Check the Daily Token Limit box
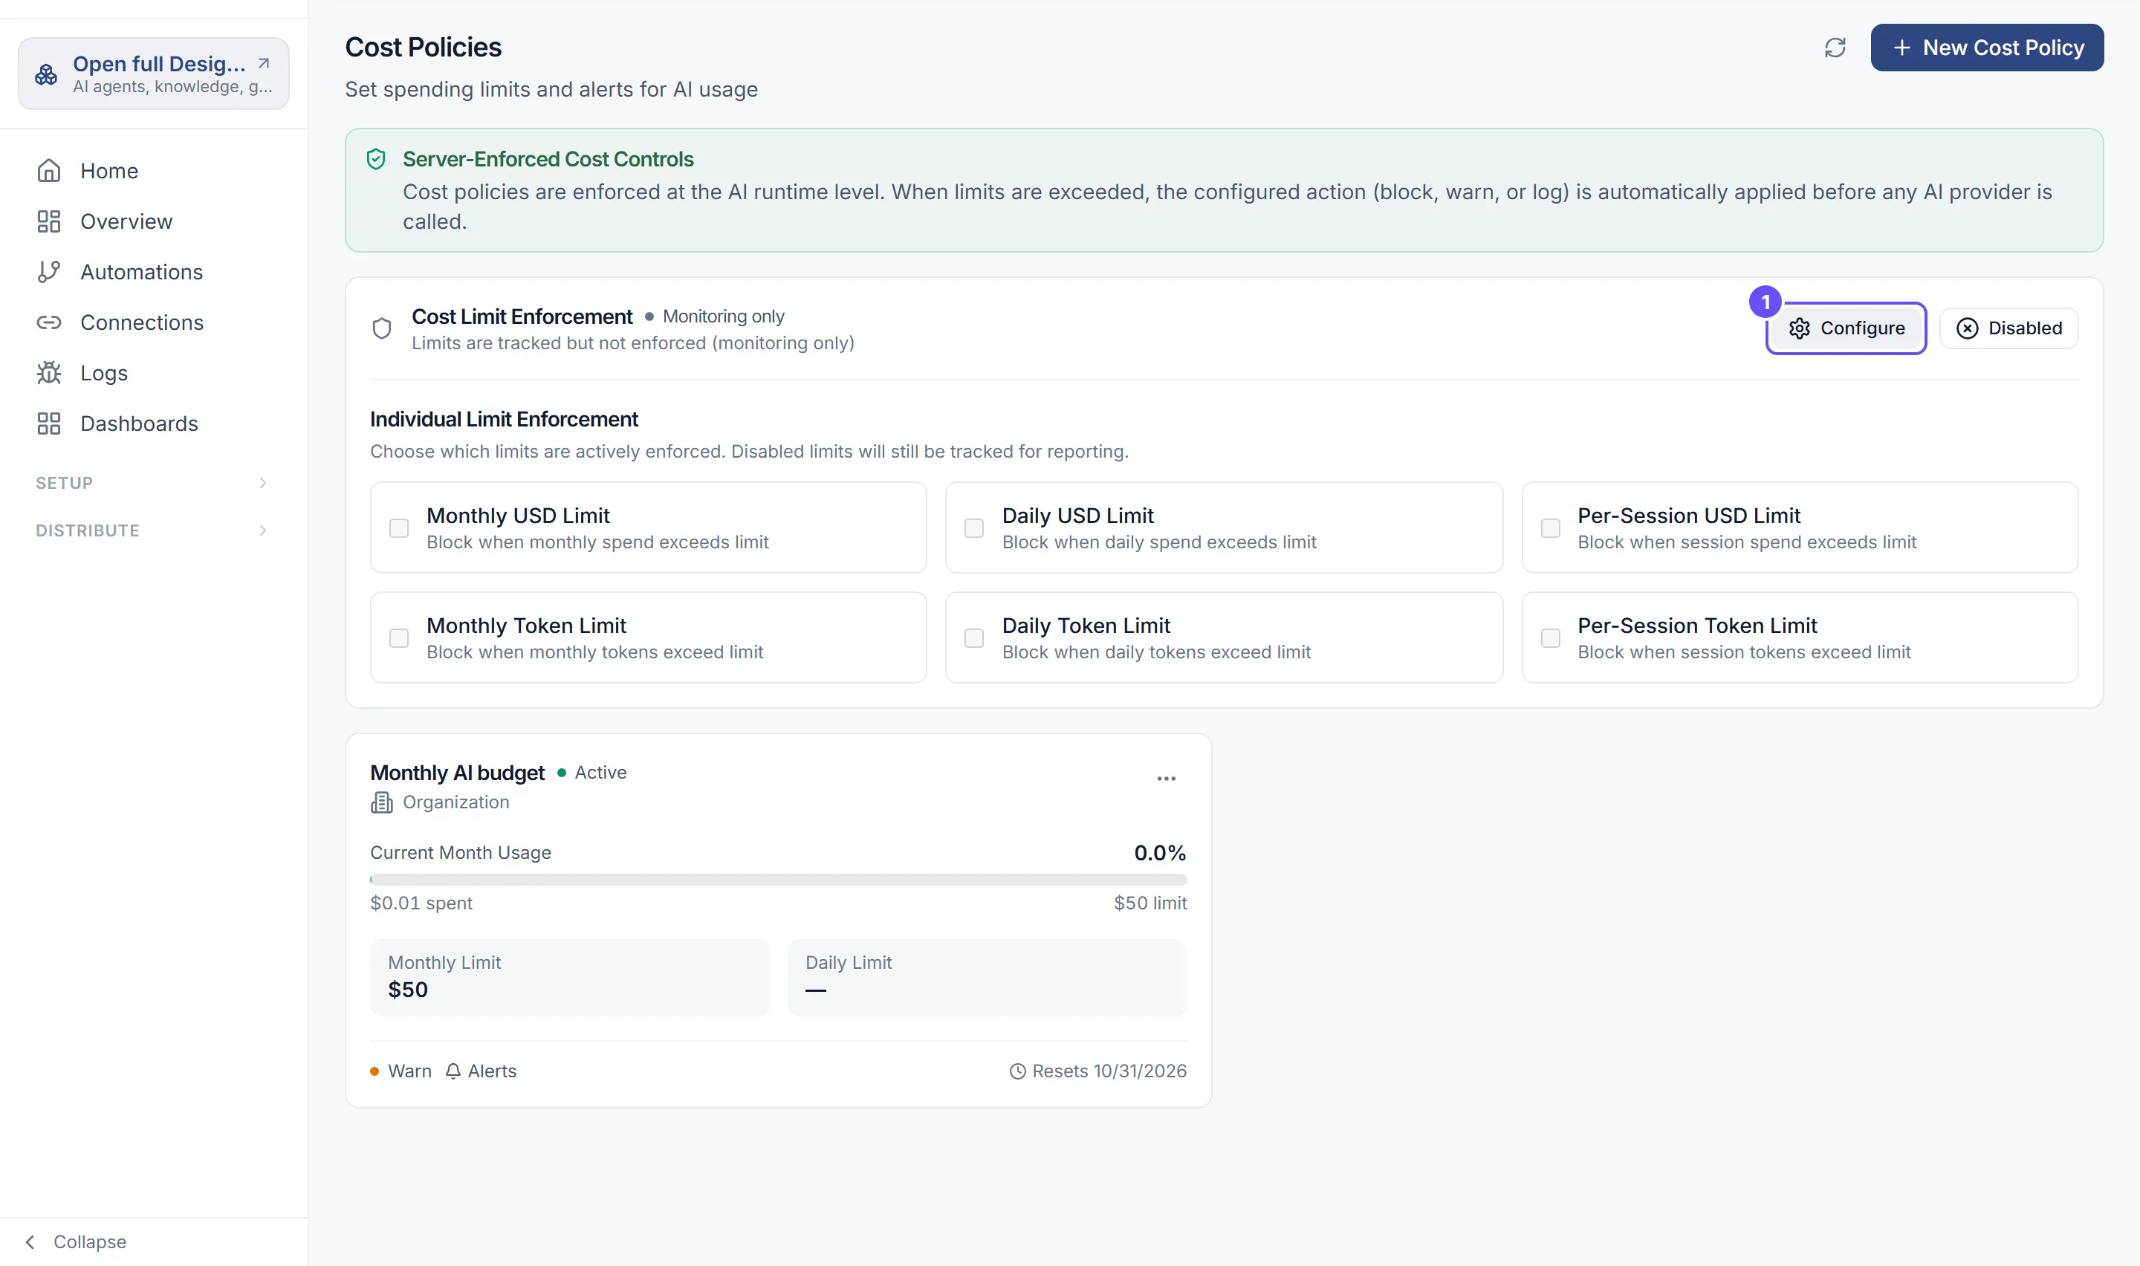The height and width of the screenshot is (1266, 2140). (974, 638)
